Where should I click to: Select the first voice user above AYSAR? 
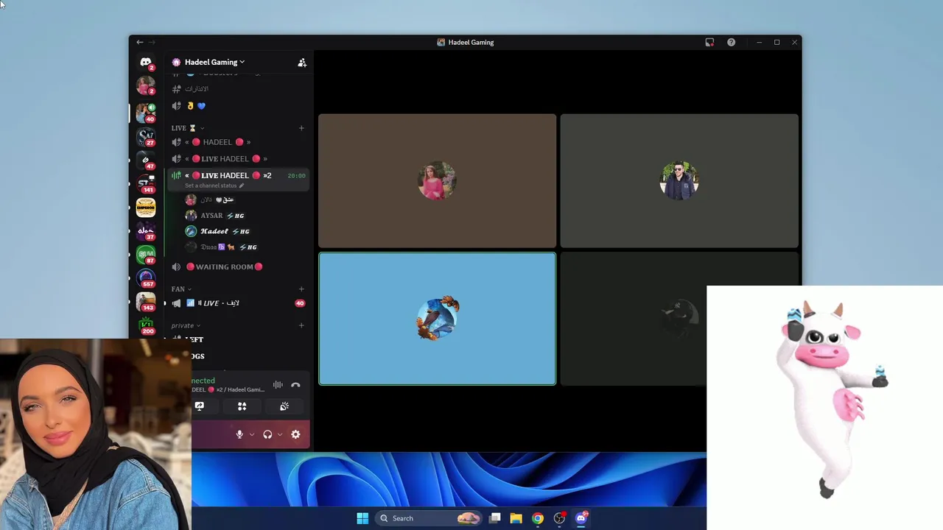[x=245, y=199]
